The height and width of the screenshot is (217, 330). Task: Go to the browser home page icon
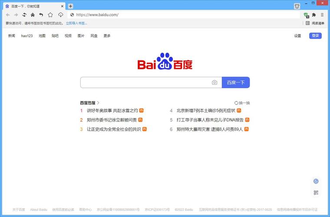pos(33,15)
